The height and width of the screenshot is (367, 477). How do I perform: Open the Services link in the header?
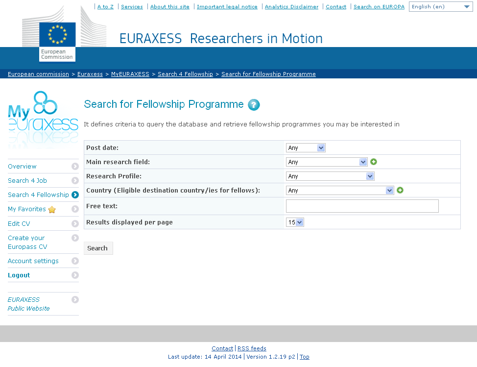click(x=132, y=7)
